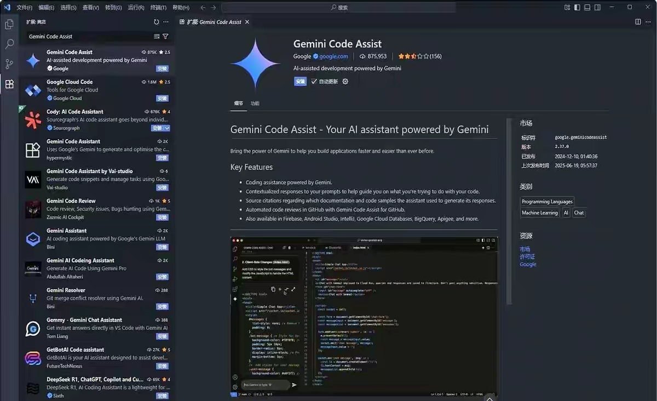Screen dimensions: 657x401
Task: Click Gemmy Gemini Chat Assistant icon
Action: [x=33, y=329]
